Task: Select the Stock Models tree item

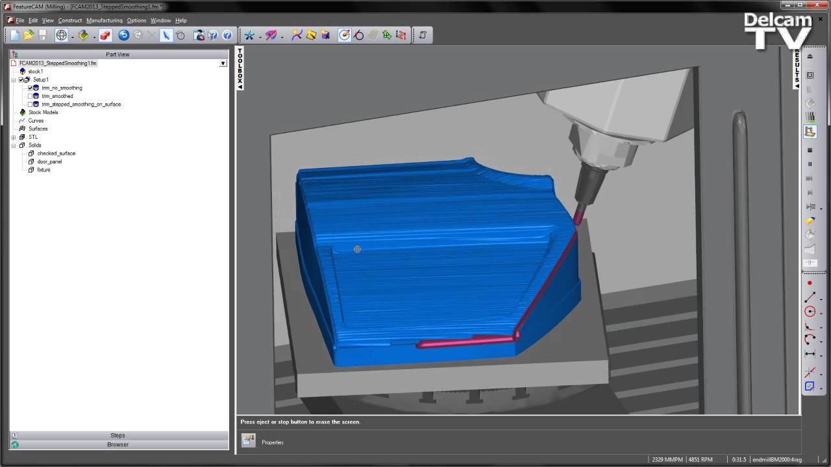Action: [x=43, y=112]
